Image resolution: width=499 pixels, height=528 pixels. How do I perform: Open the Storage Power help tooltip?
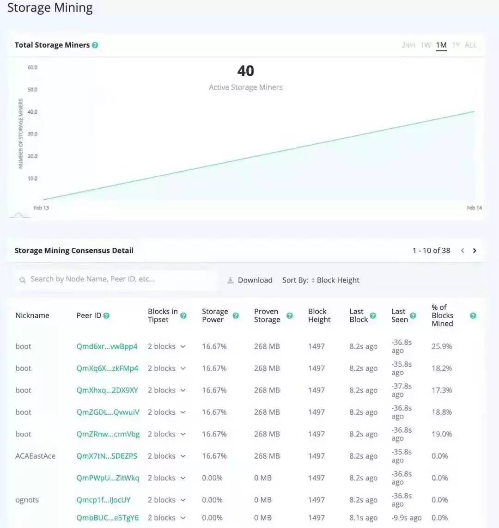[236, 315]
